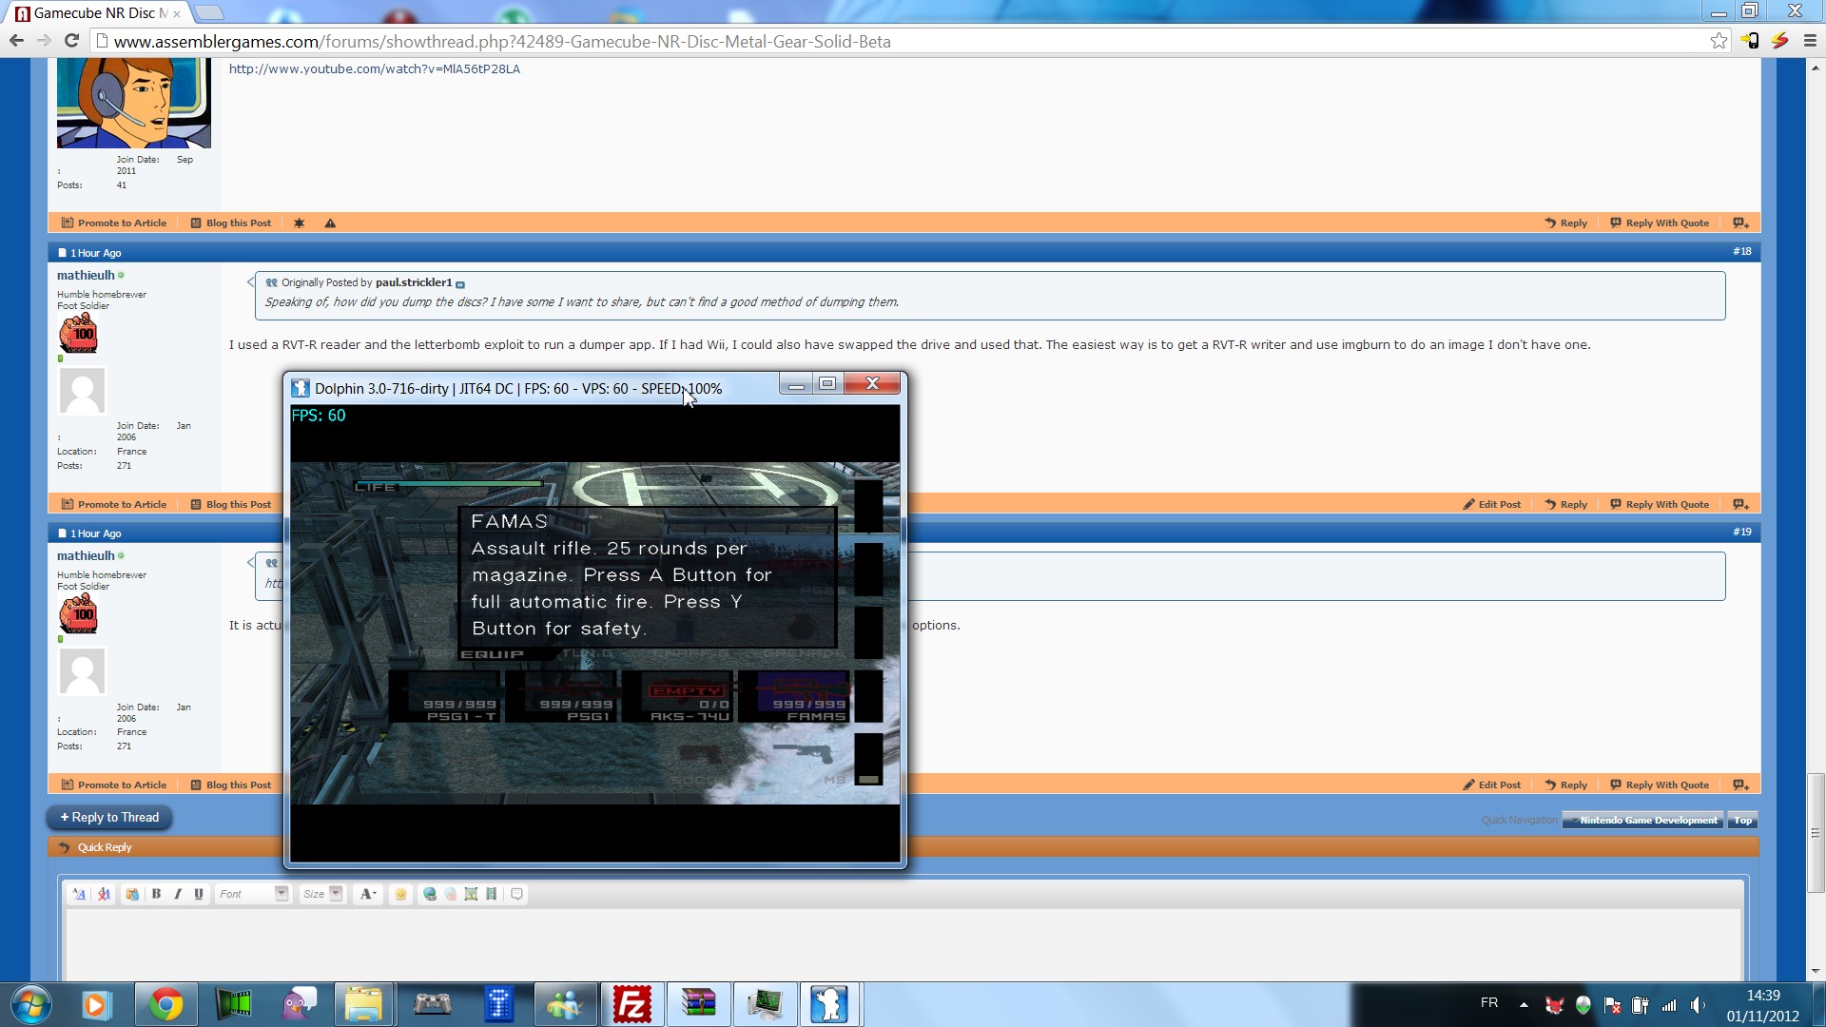Click the volume speaker tray icon
Screen dimensions: 1826x1027
coord(1698,1004)
